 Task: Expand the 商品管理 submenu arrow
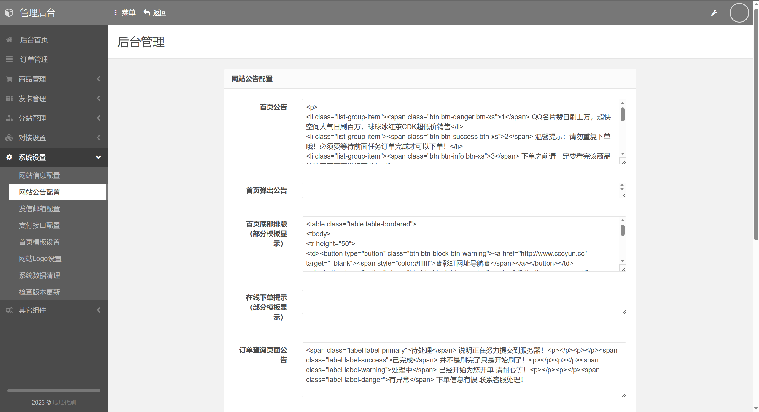98,79
